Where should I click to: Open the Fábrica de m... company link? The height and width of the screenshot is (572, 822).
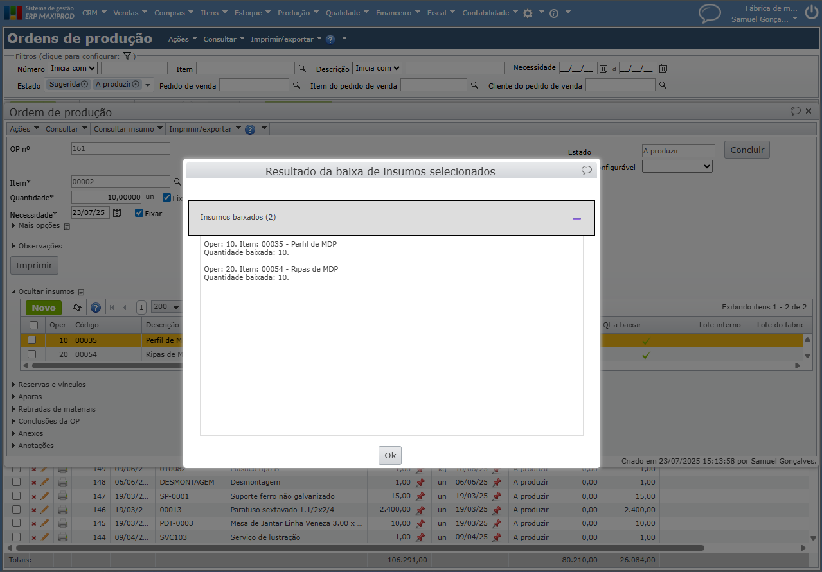771,9
